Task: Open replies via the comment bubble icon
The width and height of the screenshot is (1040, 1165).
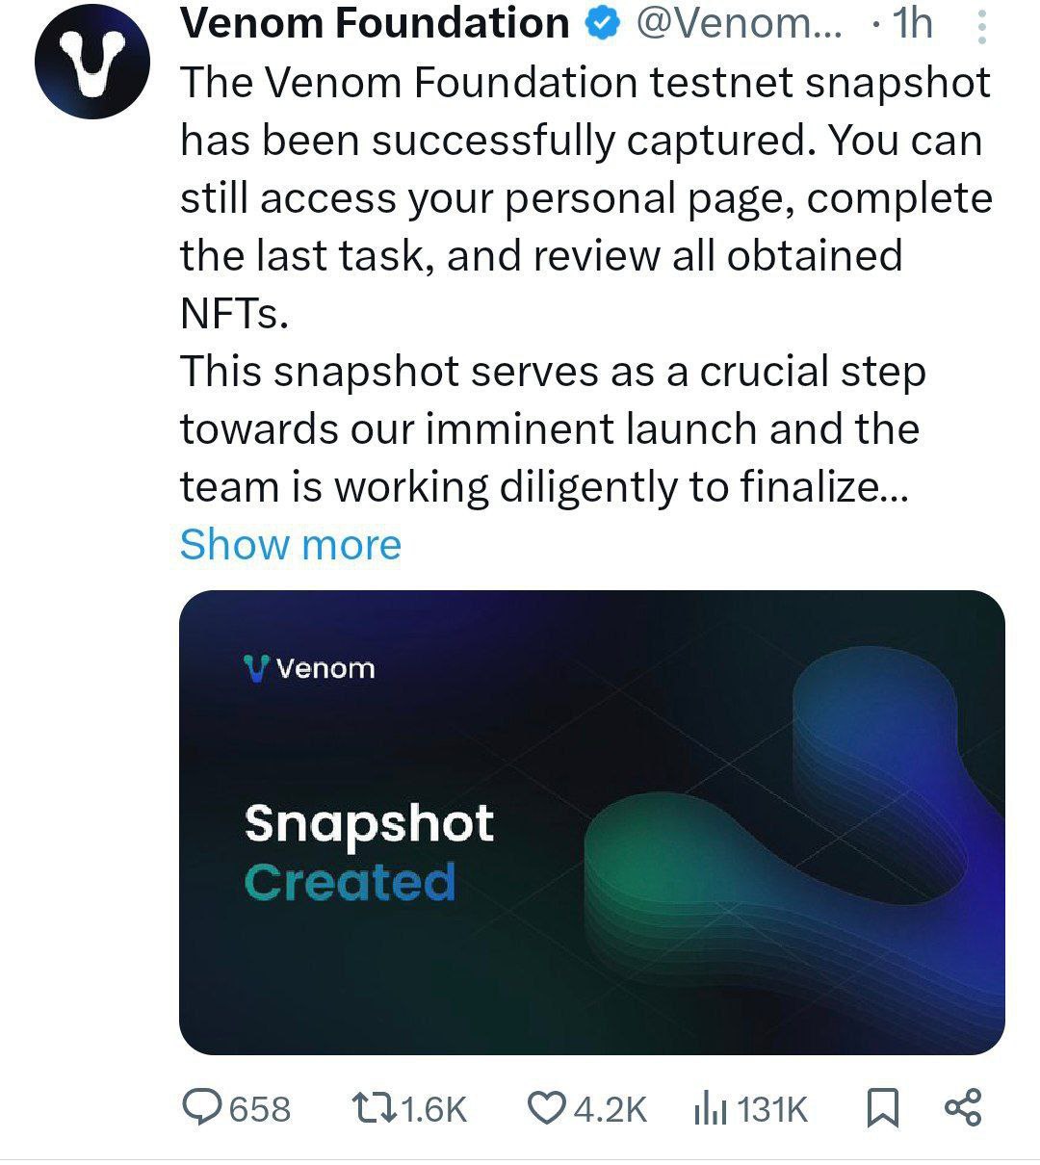Action: coord(202,1107)
